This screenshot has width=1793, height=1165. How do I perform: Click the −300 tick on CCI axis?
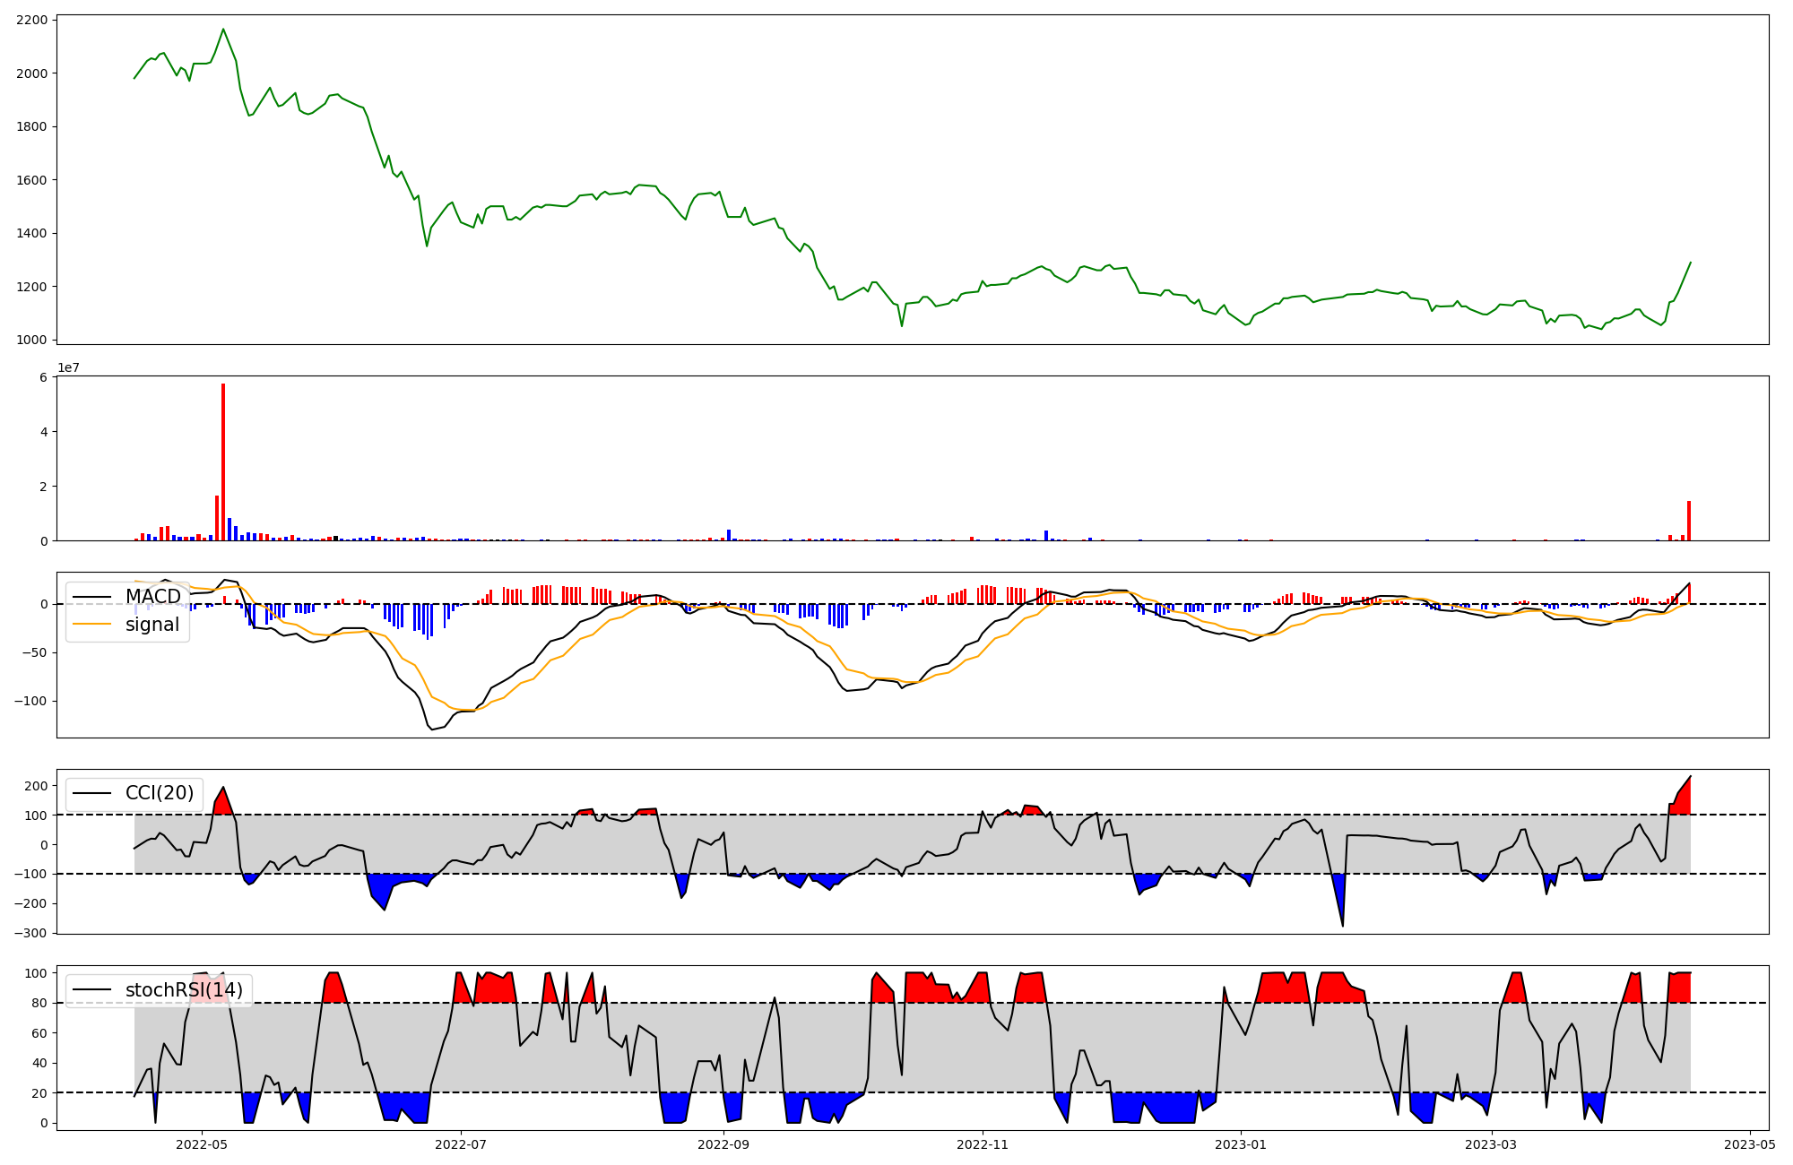31,933
